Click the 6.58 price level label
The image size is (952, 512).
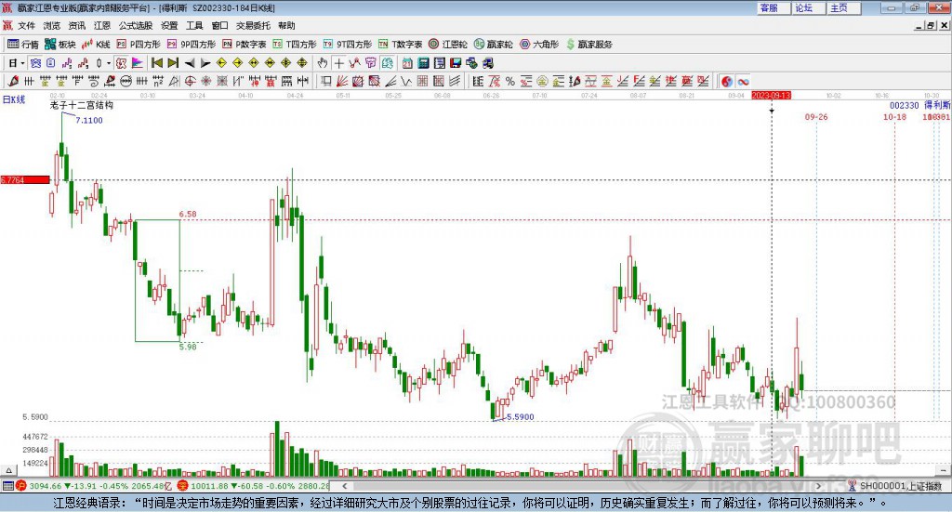pos(188,214)
